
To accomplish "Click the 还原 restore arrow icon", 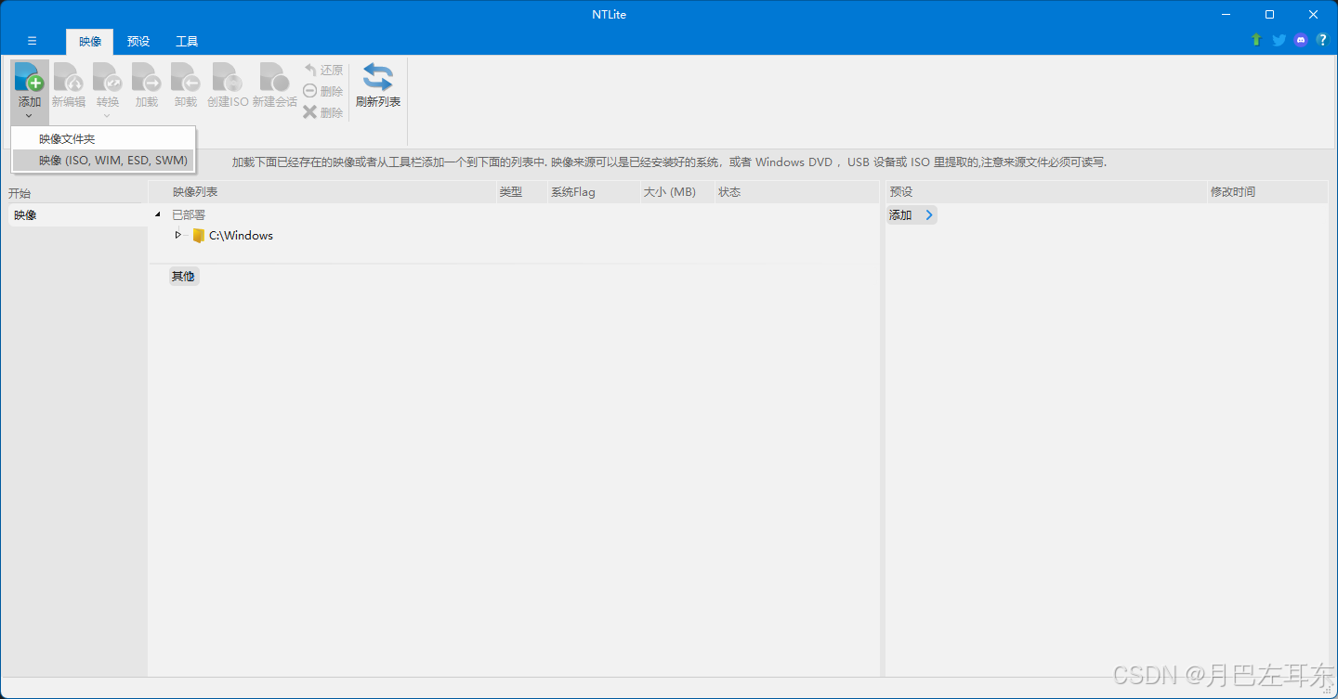I will pyautogui.click(x=310, y=70).
